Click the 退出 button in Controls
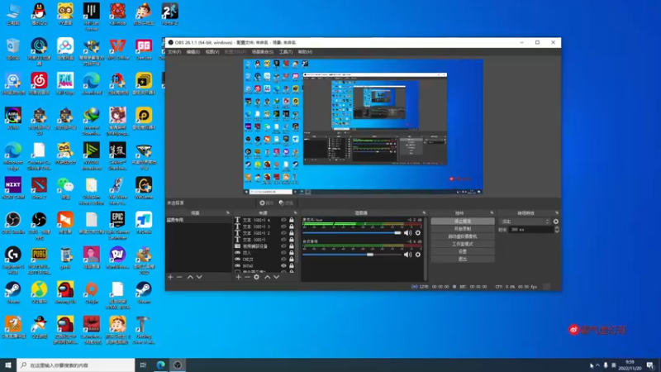Image resolution: width=661 pixels, height=372 pixels. [x=463, y=259]
